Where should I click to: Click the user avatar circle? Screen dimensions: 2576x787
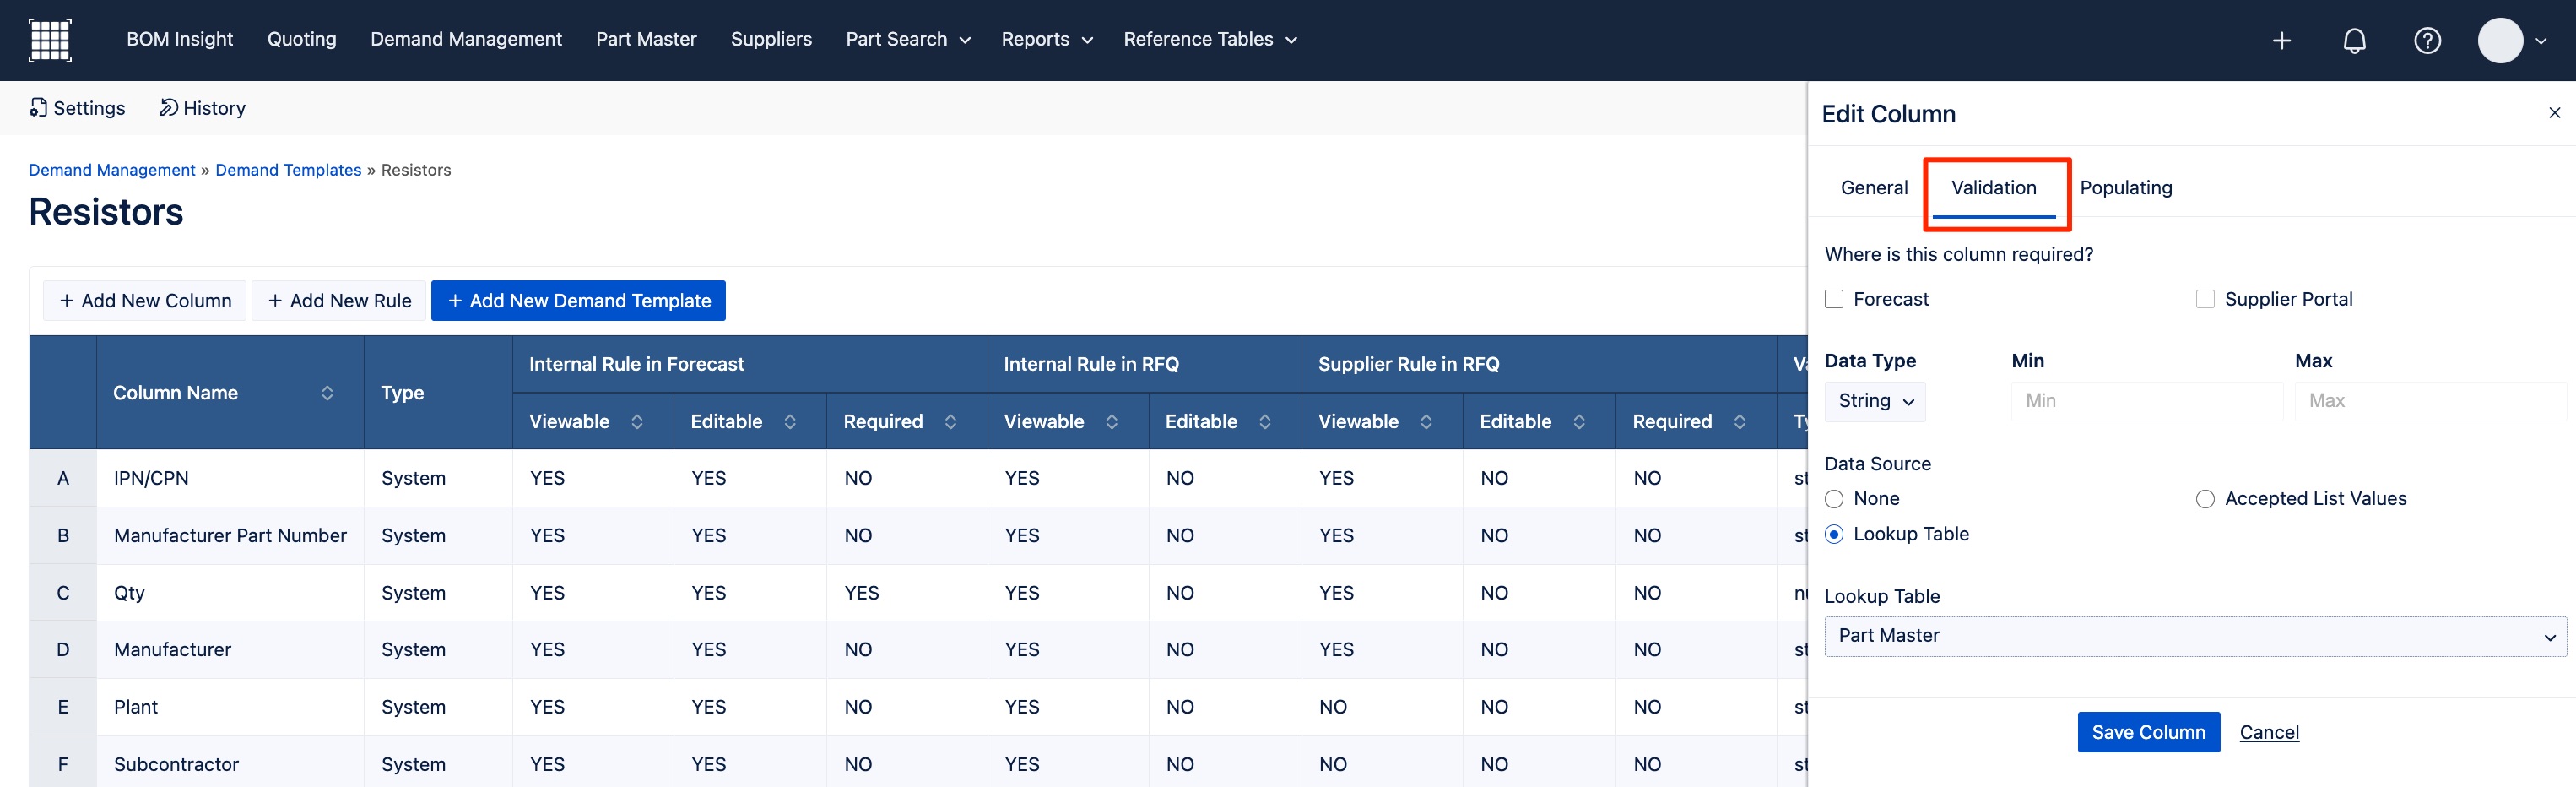pos(2500,40)
